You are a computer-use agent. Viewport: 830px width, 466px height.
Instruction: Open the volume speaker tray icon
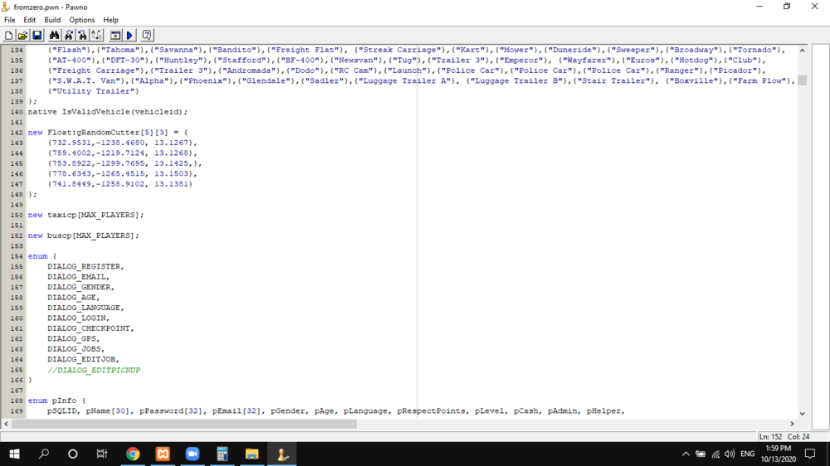[730, 454]
